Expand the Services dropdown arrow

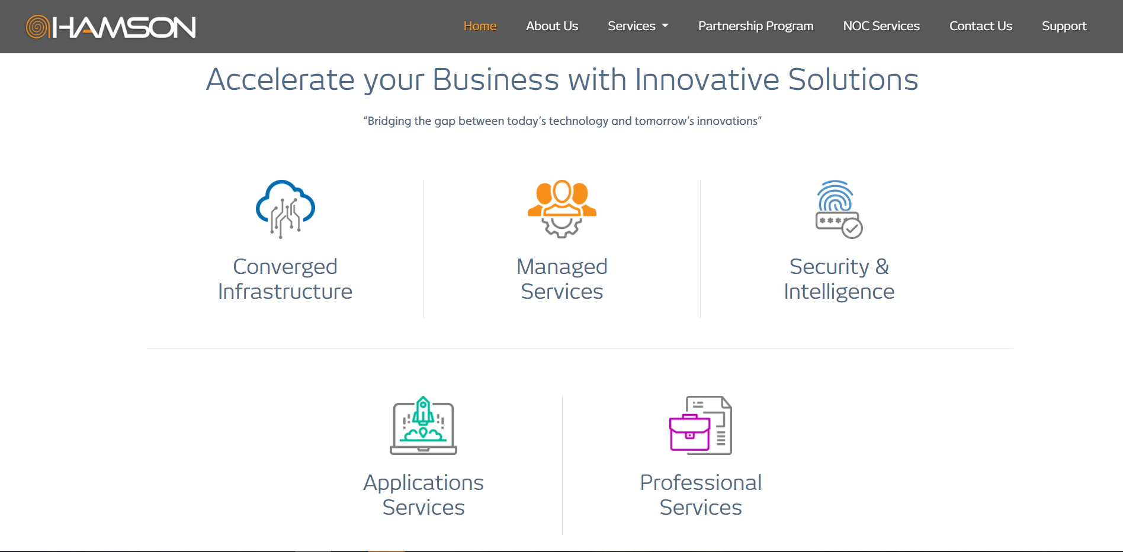[x=665, y=26]
